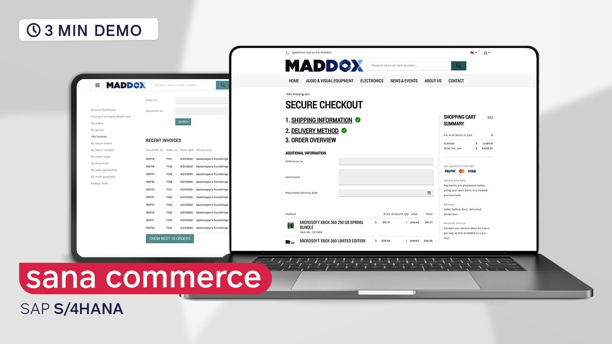Expand the user account dropdown top right
Viewport: 612px width, 344px height.
pos(487,53)
